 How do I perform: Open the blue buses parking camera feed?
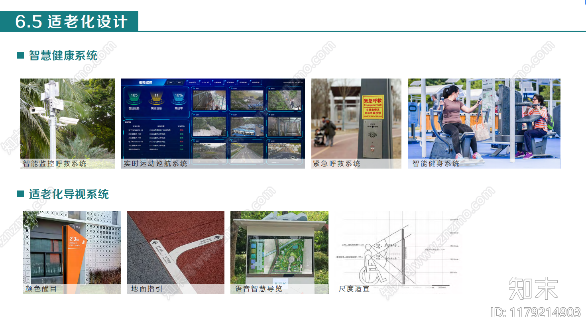[247, 127]
